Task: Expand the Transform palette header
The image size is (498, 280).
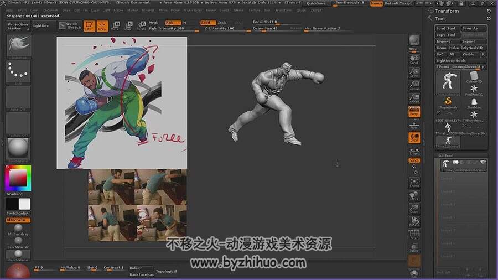Action: 447,11
